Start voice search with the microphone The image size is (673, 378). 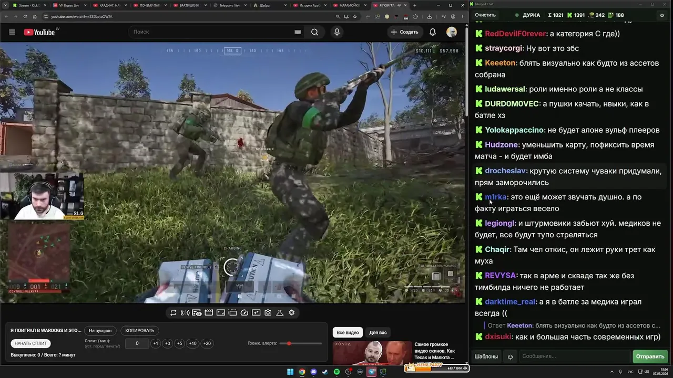(x=337, y=32)
